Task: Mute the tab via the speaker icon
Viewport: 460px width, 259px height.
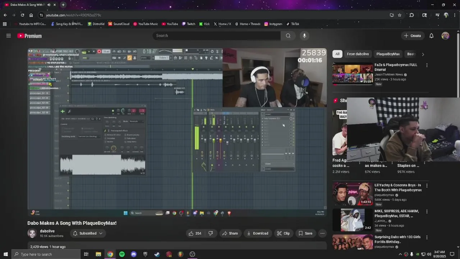Action: (49, 5)
